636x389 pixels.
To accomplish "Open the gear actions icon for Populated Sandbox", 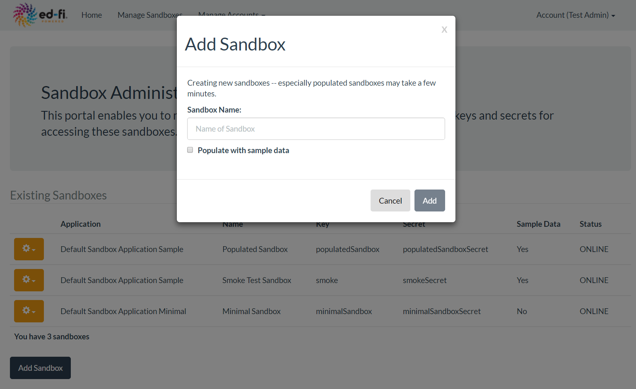I will click(x=26, y=249).
